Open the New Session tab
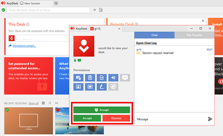This screenshot has width=223, height=136. [36, 3]
